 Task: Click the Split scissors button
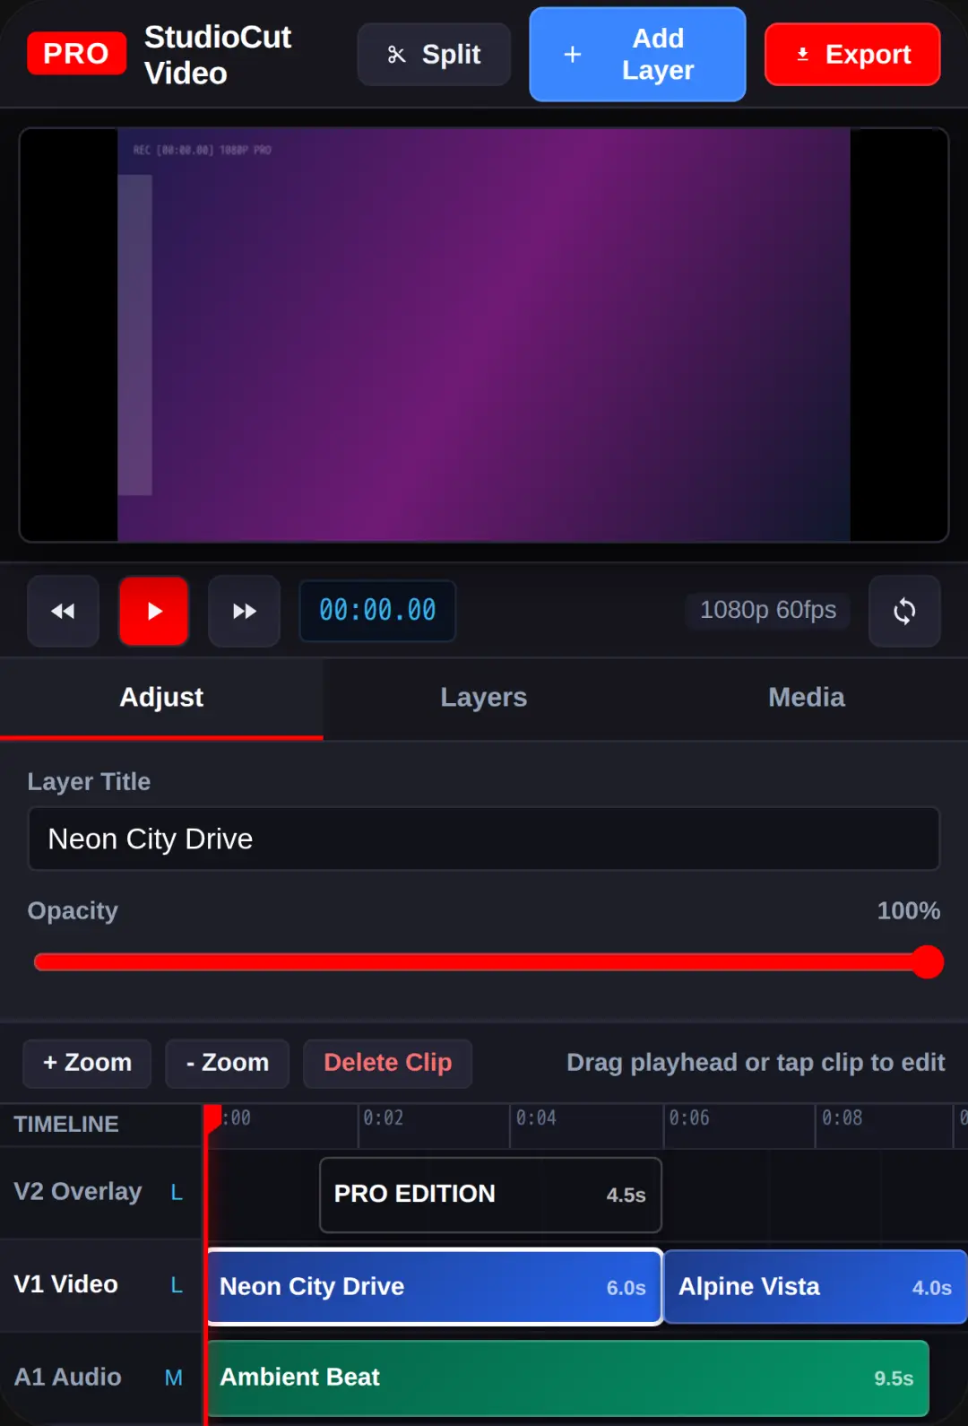point(434,55)
